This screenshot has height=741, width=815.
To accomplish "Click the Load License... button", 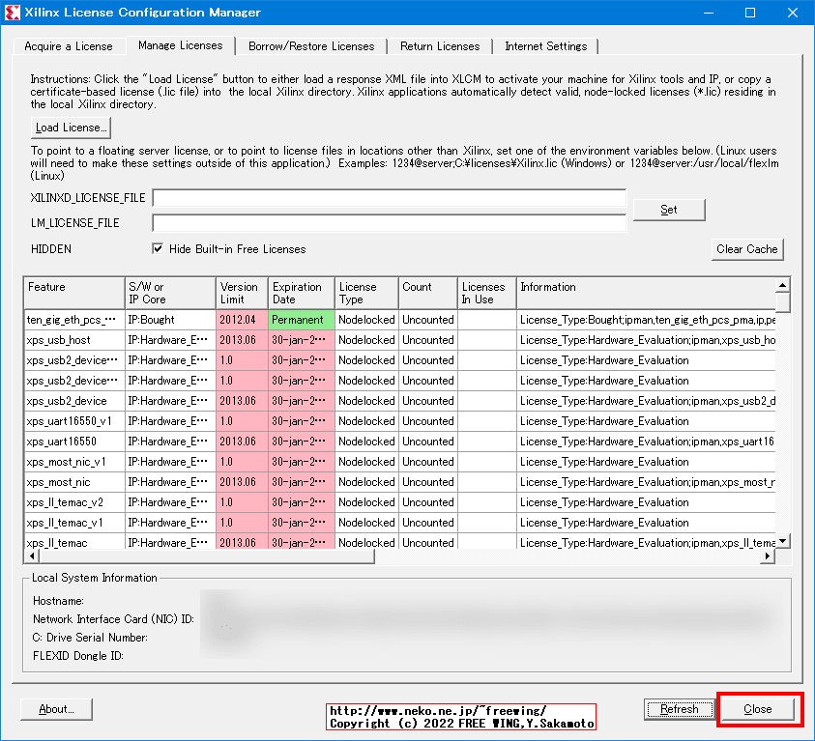I will 71,128.
